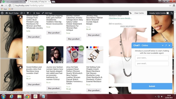Click the Clear Cache button
176x99 pixels.
coord(138,13)
